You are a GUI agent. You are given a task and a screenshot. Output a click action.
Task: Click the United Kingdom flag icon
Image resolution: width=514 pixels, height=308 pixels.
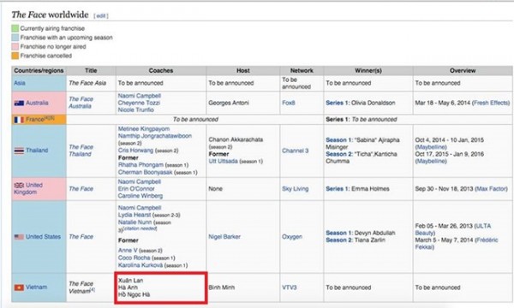[19, 186]
